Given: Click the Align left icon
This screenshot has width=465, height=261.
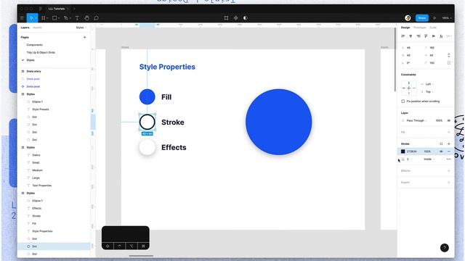Looking at the screenshot, I should click(403, 36).
